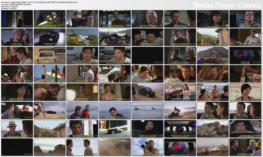Select the thumbnail stamped 00:33:25
Image resolution: width=263 pixels, height=157 pixels.
[x=147, y=129]
